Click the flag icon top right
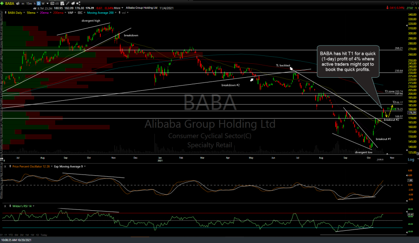This screenshot has height=243, width=419. coord(416,3)
